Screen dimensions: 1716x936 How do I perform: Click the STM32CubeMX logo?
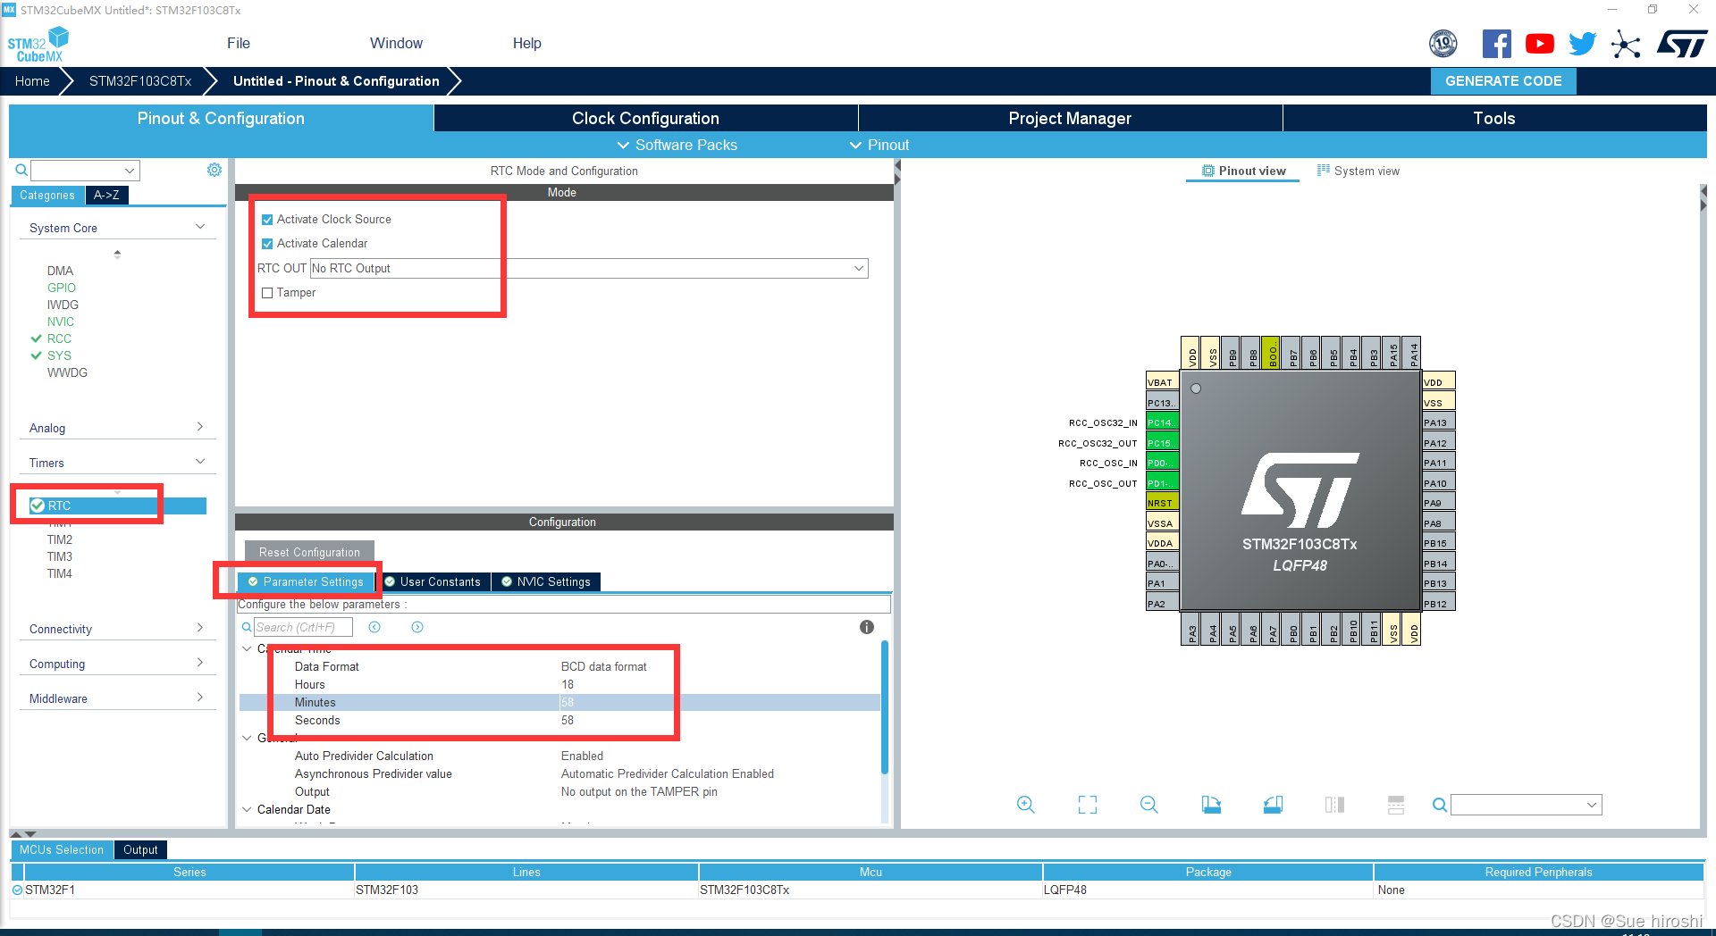tap(38, 45)
